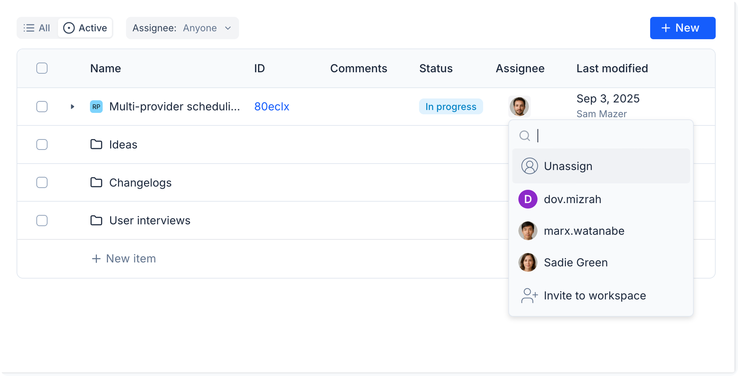Click the Invite to workspace person-plus icon

coord(529,295)
